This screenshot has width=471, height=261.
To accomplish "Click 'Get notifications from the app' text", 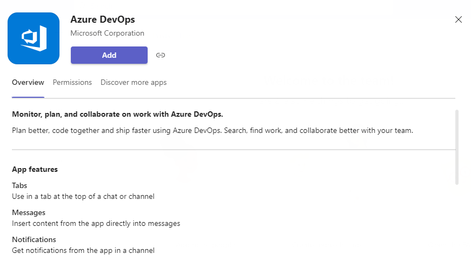I will point(83,251).
